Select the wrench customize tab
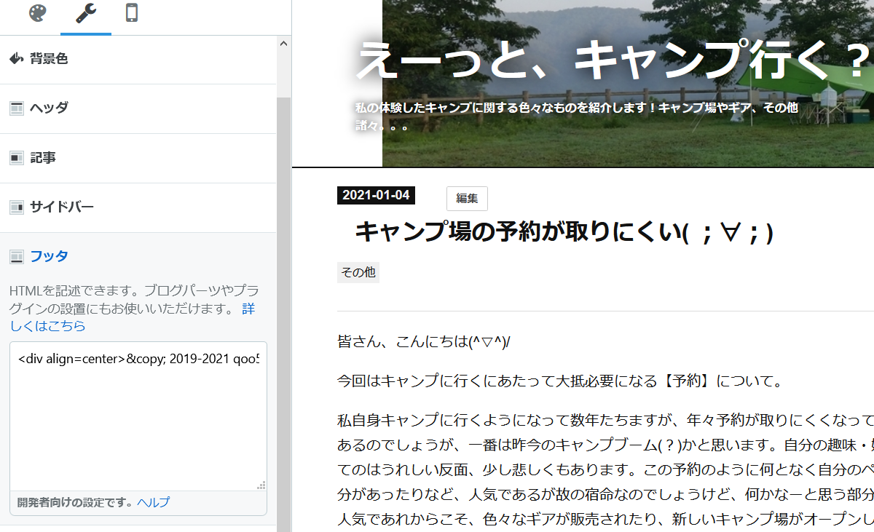 (86, 15)
